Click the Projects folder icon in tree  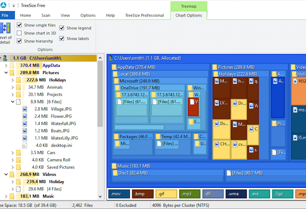[18, 95]
